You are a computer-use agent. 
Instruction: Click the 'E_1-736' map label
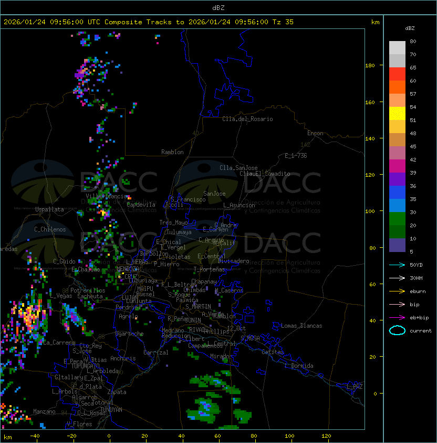click(296, 156)
